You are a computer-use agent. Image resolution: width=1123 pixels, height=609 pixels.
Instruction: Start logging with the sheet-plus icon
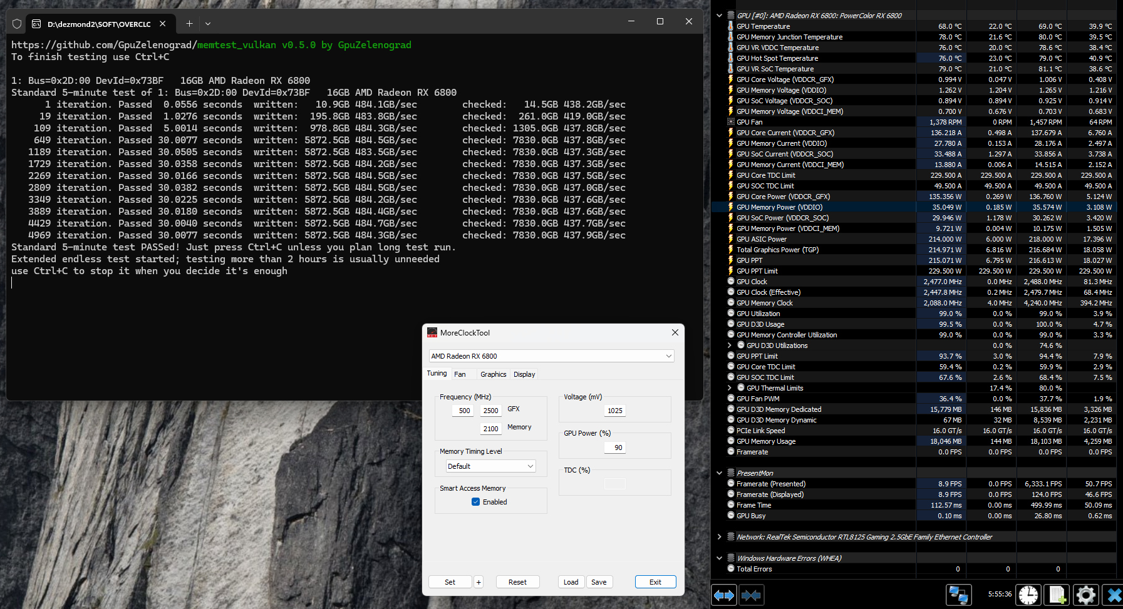point(1057,595)
